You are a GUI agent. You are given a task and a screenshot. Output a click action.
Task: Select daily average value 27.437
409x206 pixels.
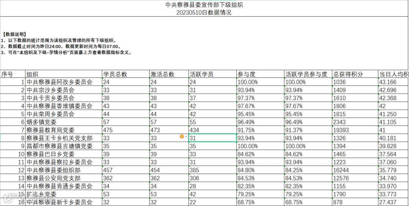393,202
